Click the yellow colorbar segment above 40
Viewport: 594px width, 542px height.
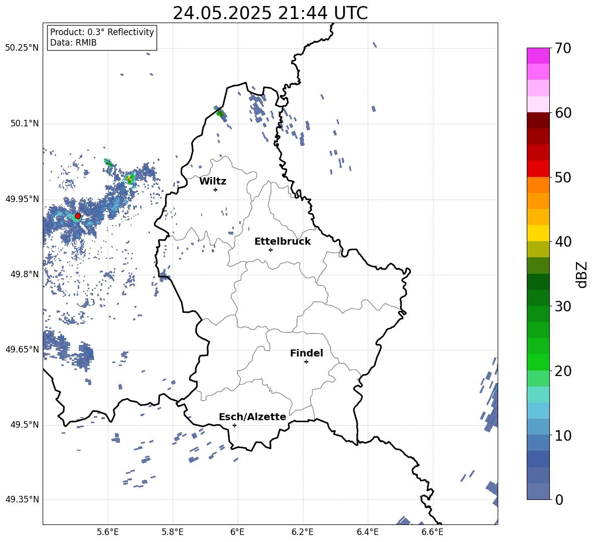point(538,233)
